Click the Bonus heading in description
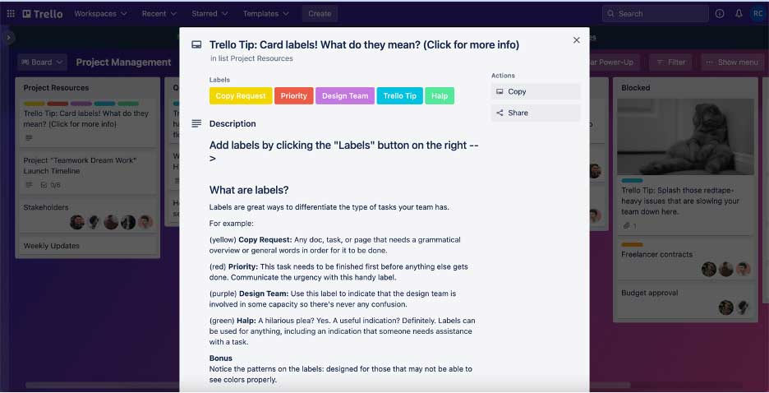 coord(221,358)
